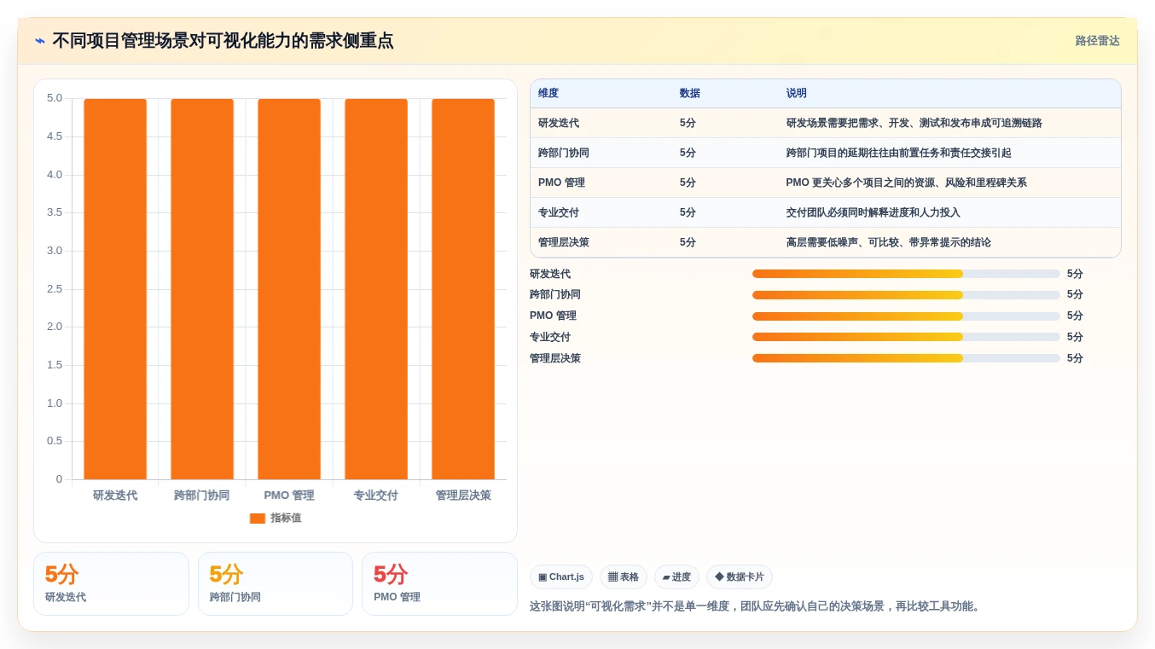
Task: Click the 专业交付 x-axis label
Action: pyautogui.click(x=376, y=495)
